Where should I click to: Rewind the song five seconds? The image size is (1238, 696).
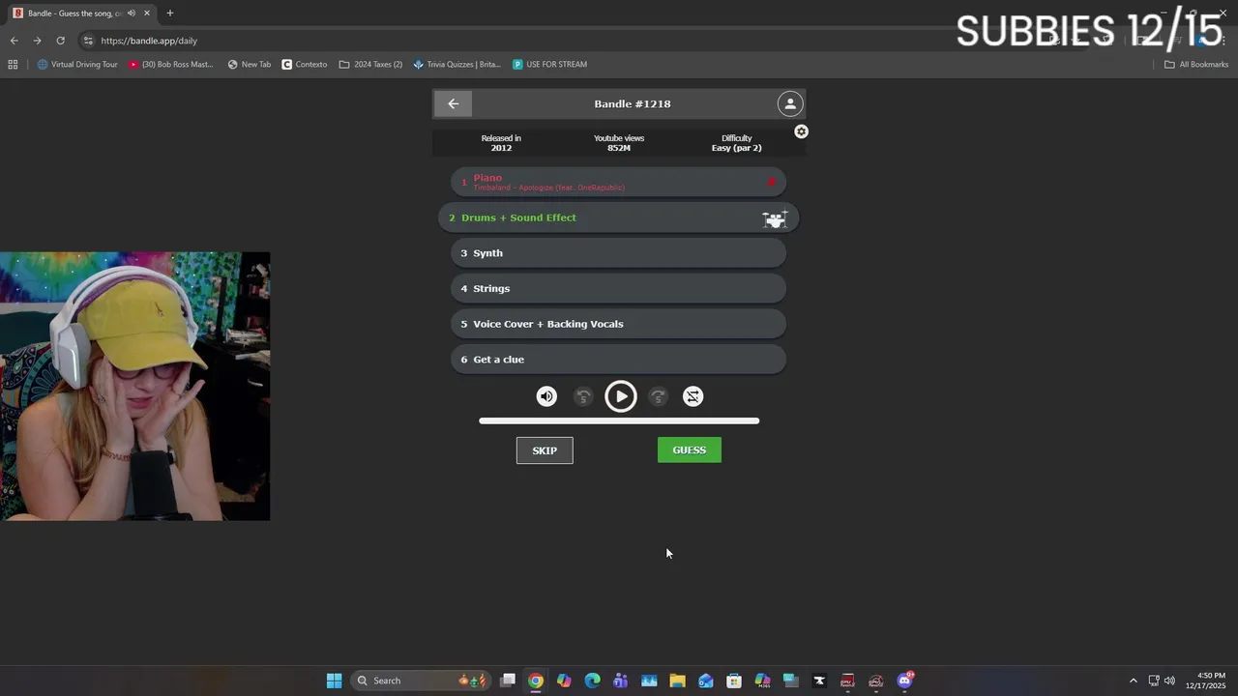[x=583, y=396]
